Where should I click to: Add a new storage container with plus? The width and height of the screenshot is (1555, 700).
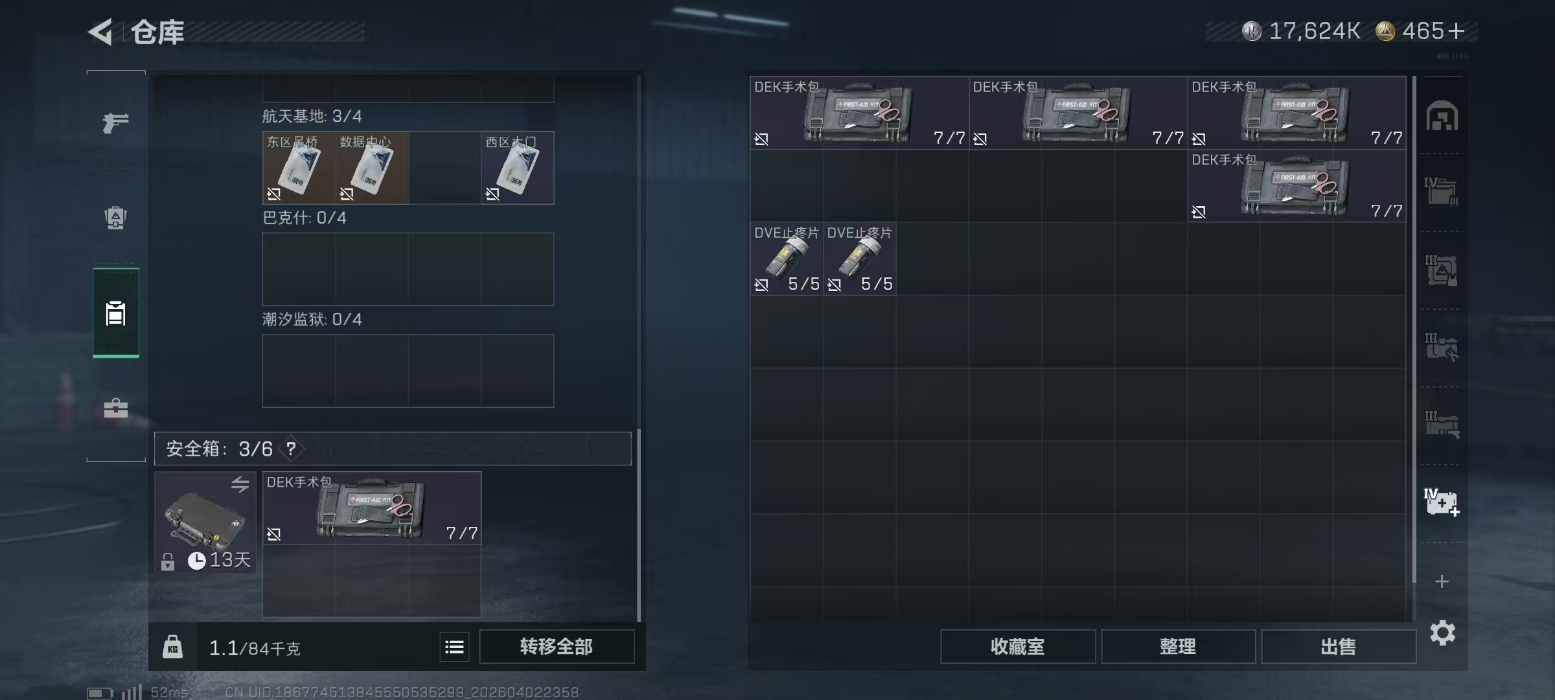point(1442,581)
